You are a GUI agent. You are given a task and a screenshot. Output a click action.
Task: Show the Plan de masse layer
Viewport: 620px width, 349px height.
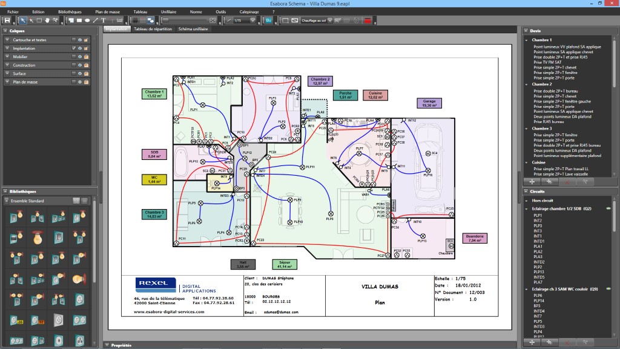coord(80,82)
